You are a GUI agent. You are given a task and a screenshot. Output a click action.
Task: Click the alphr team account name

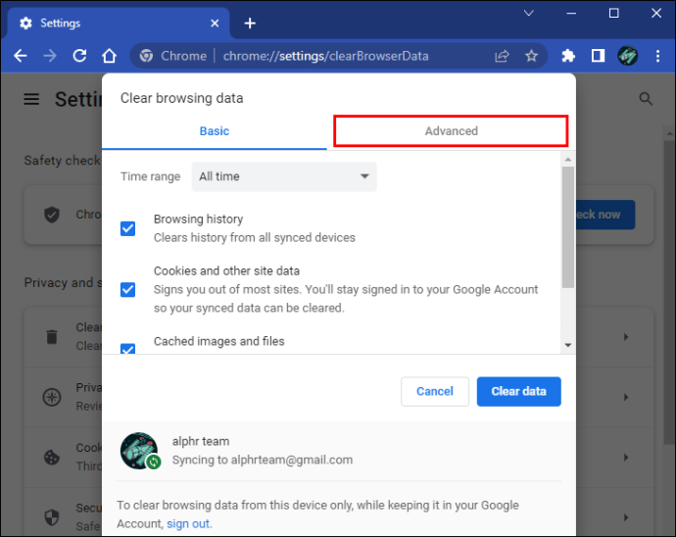201,441
